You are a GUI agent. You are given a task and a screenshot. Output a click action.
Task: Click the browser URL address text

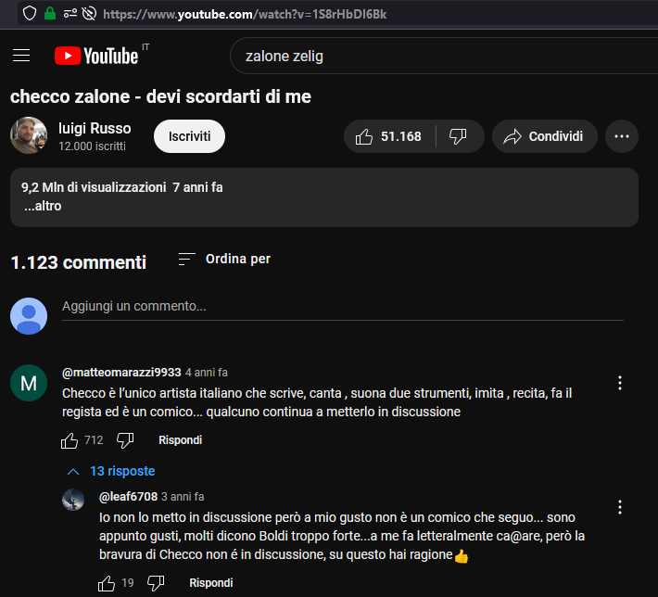pyautogui.click(x=245, y=14)
